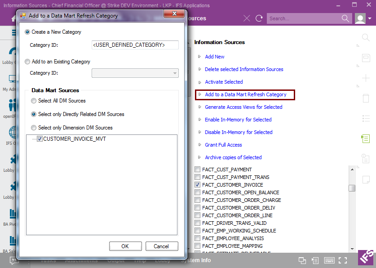The width and height of the screenshot is (376, 268).
Task: Click the green context pane icon in sidebar
Action: pos(366,138)
